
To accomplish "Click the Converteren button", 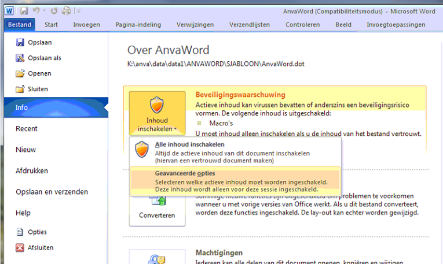I will coord(157,211).
